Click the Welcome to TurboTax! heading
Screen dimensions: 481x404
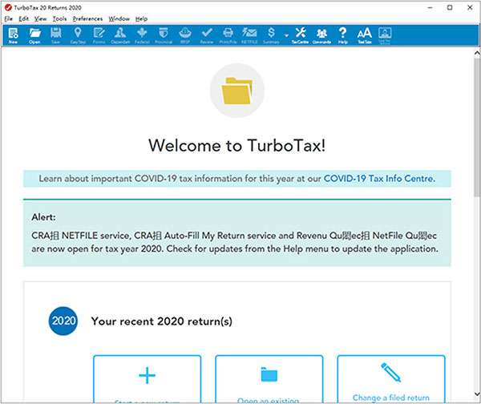point(236,145)
